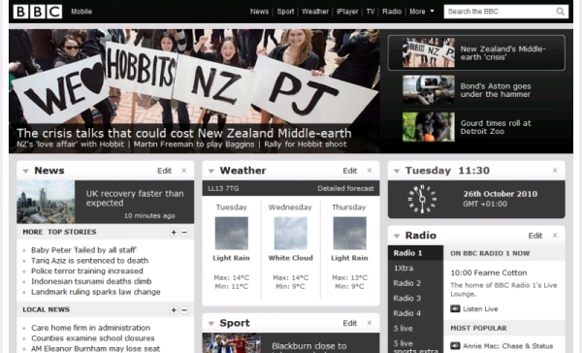Viewport: 582px width, 353px height.
Task: Expand More Top Stories with plus
Action: 174,233
